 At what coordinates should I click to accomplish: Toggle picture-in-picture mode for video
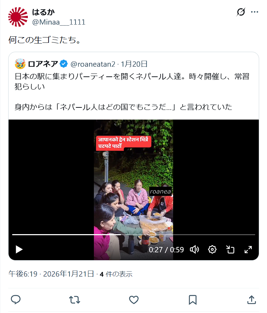[230, 249]
